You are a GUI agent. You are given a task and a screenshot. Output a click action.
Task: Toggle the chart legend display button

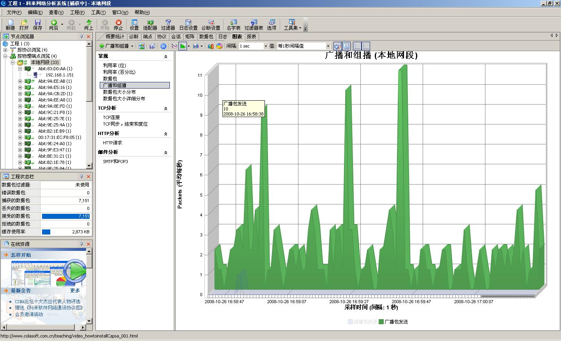[346, 46]
